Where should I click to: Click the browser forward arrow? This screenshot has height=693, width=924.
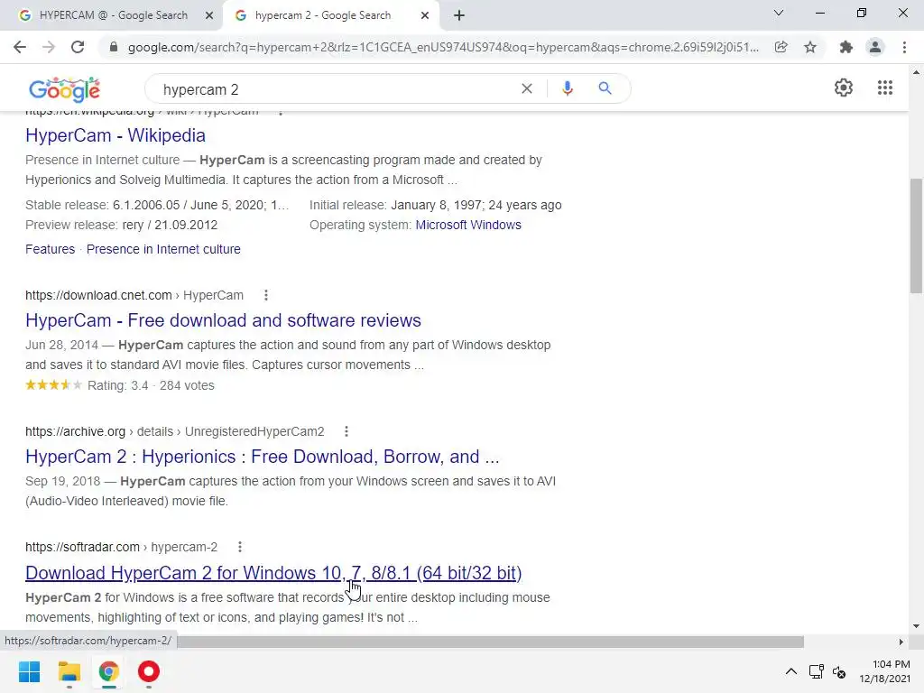pyautogui.click(x=49, y=47)
